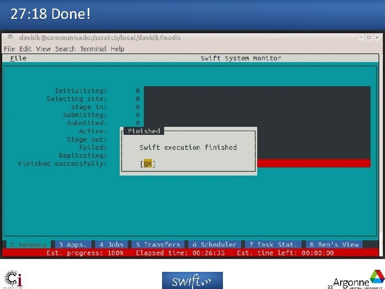385x289 pixels.
Task: Open the Terminal menu
Action: (x=93, y=49)
